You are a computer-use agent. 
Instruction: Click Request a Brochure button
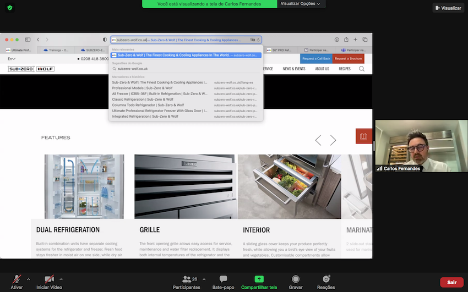(349, 59)
